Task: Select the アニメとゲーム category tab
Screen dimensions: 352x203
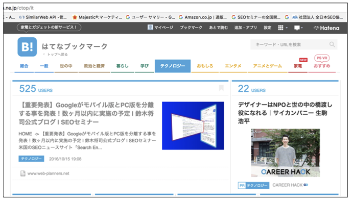Action: tap(267, 66)
